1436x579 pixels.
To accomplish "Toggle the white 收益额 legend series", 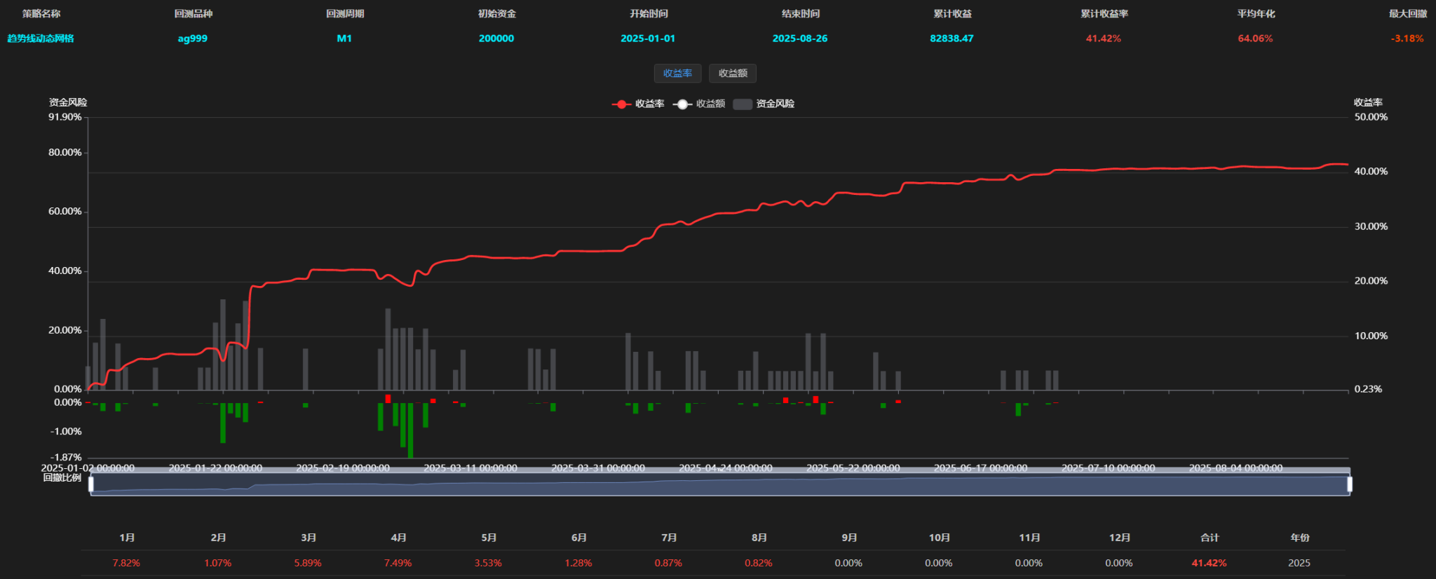I will click(x=699, y=104).
